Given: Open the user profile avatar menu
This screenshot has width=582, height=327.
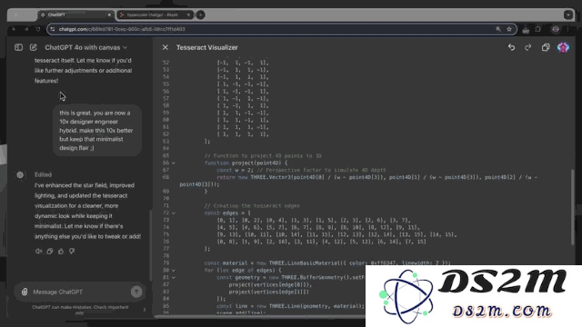Looking at the screenshot, I should [563, 47].
